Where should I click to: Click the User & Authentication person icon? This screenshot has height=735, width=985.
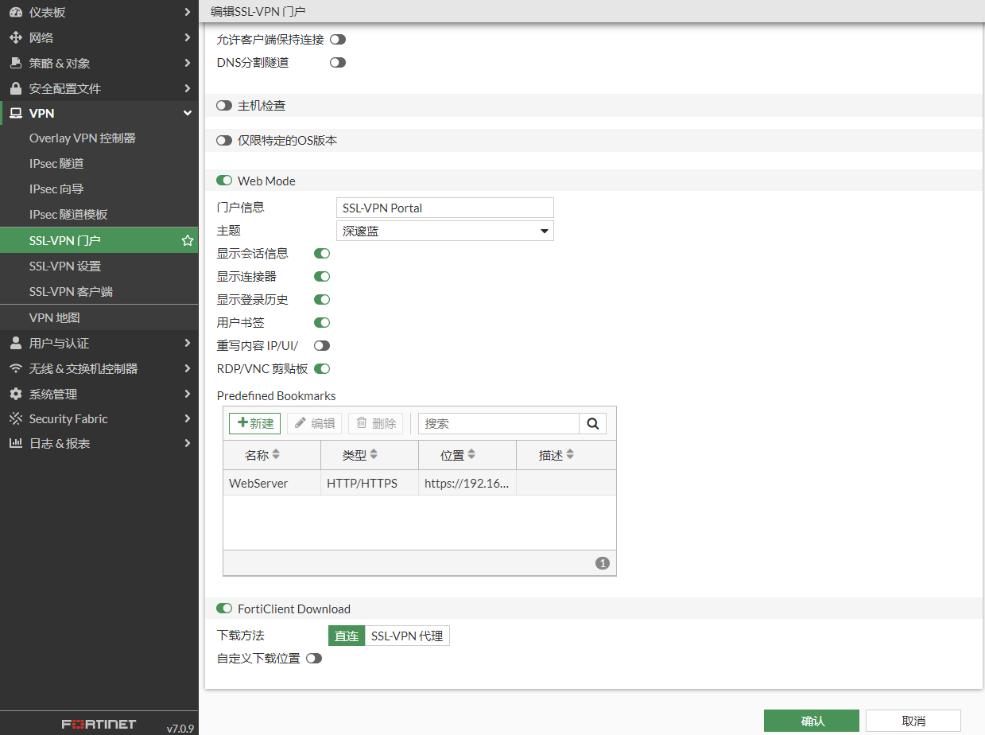tap(15, 343)
